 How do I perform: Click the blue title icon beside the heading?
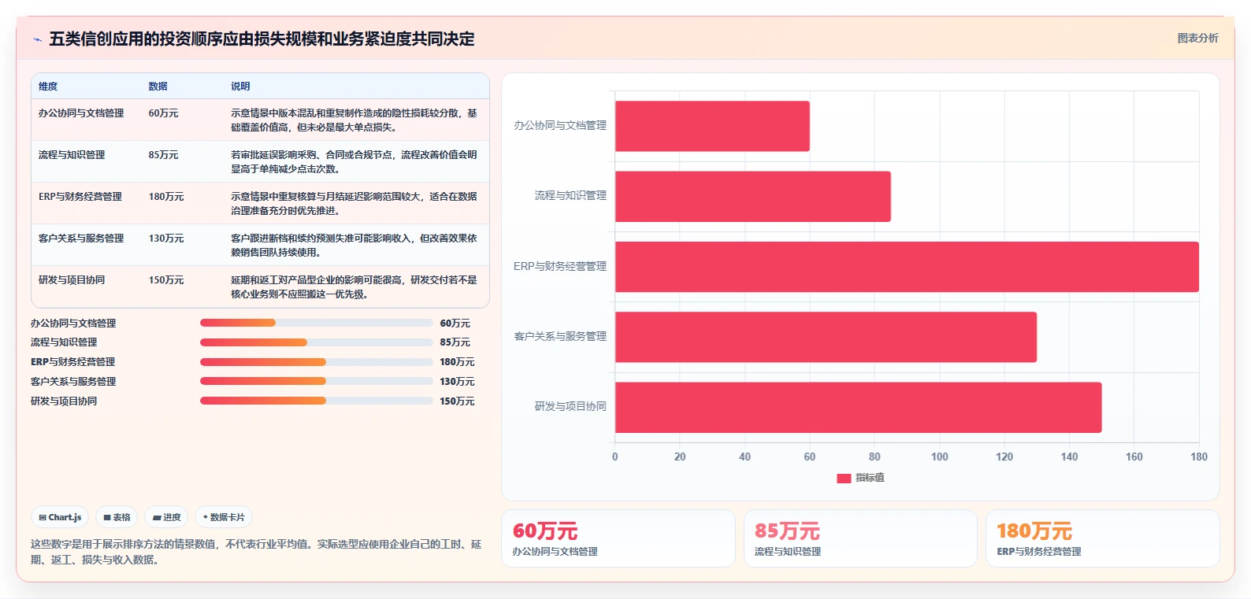coord(37,39)
